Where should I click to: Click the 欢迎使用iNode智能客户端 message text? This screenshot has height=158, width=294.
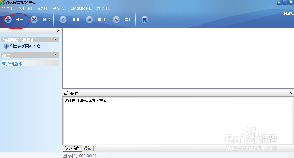coord(87,100)
